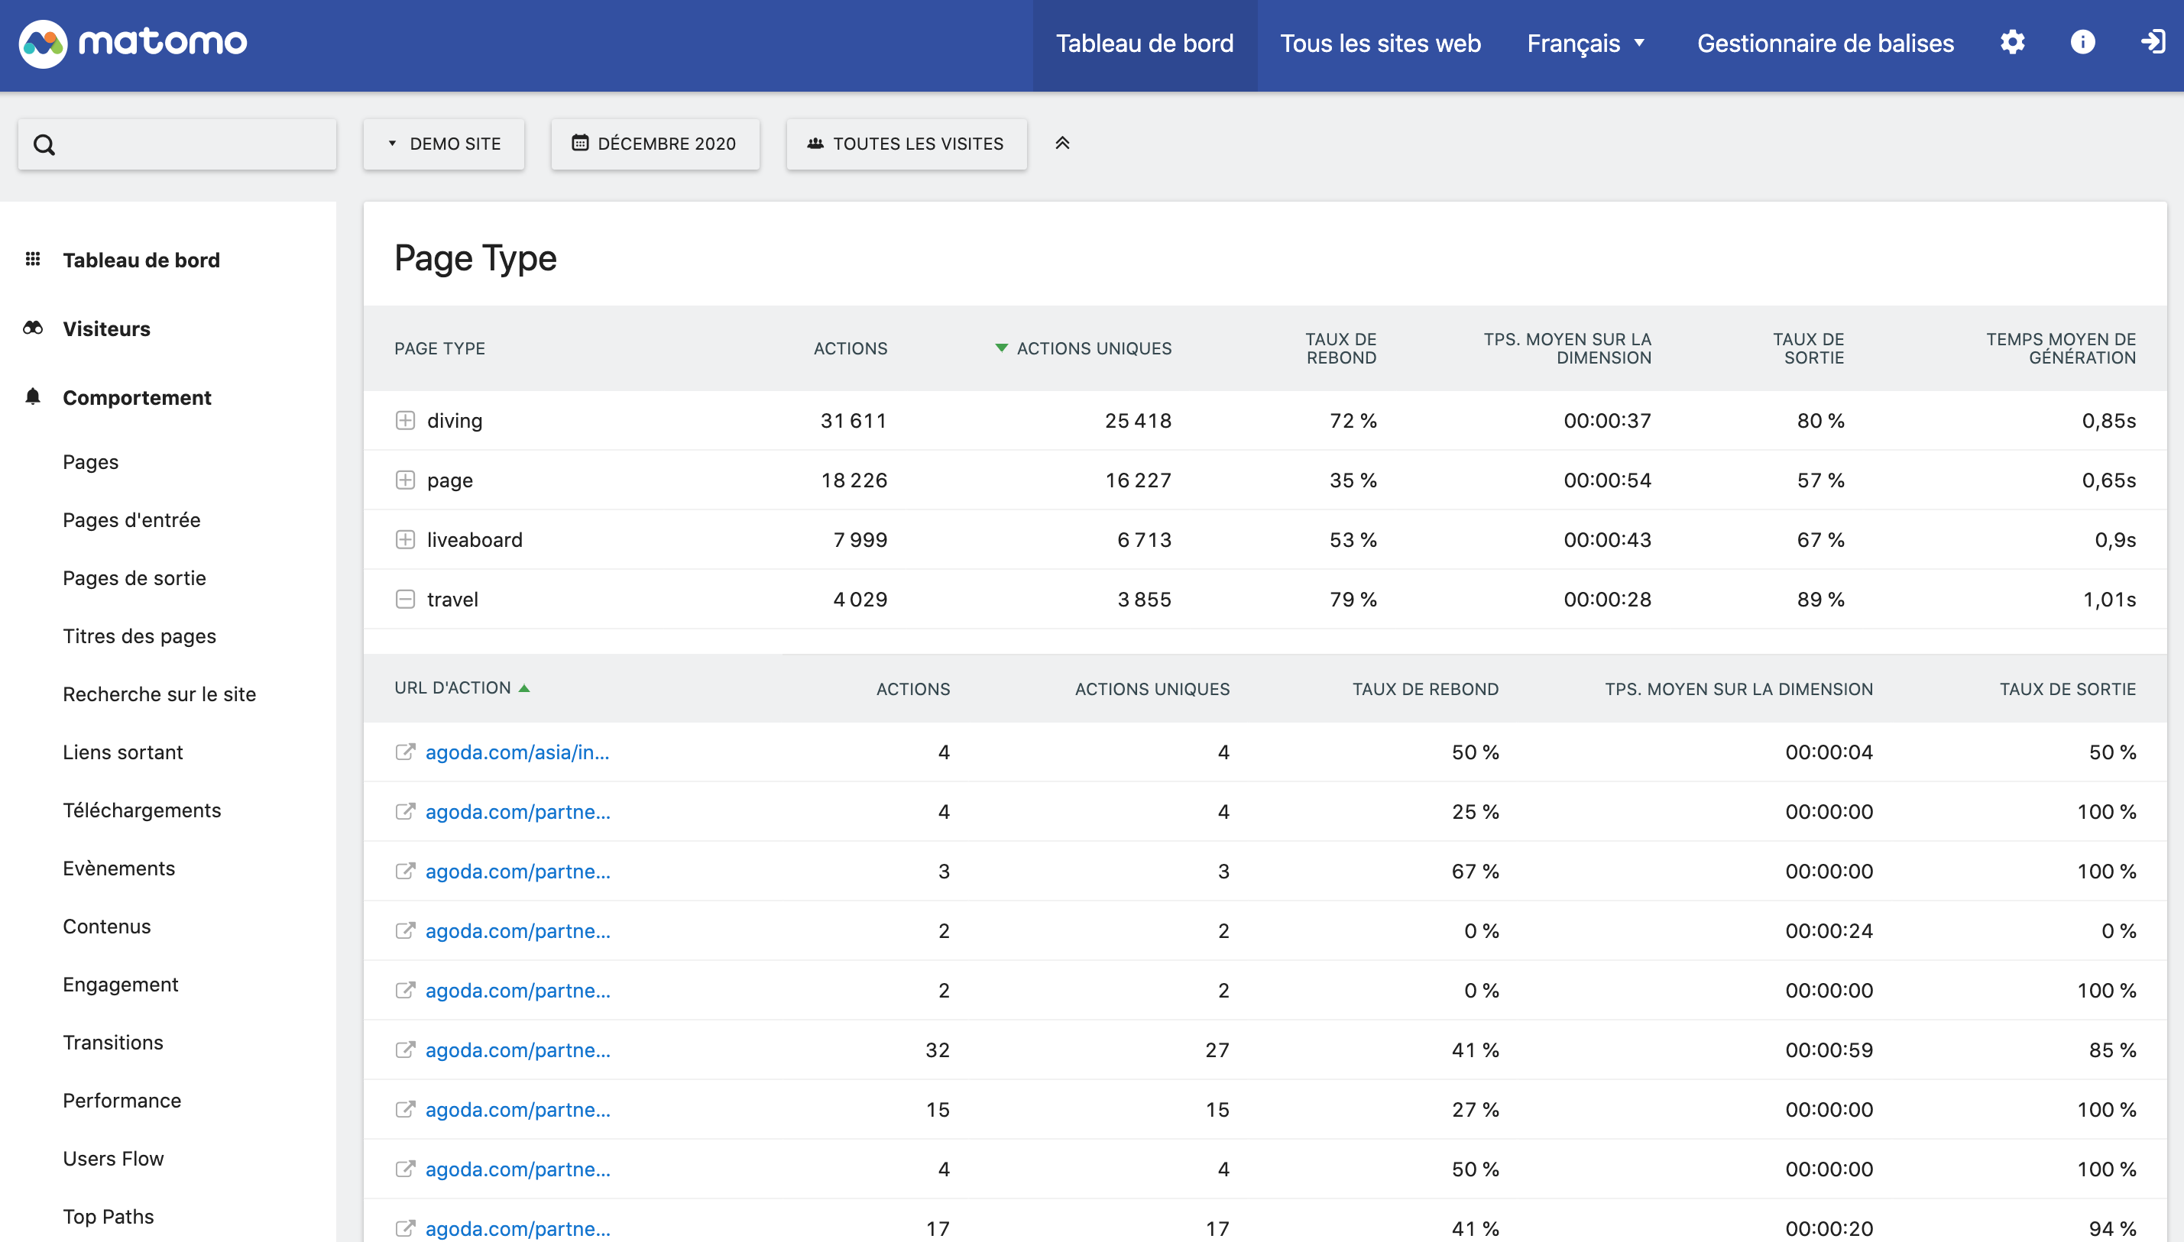
Task: Open Liens sortant report
Action: point(123,752)
